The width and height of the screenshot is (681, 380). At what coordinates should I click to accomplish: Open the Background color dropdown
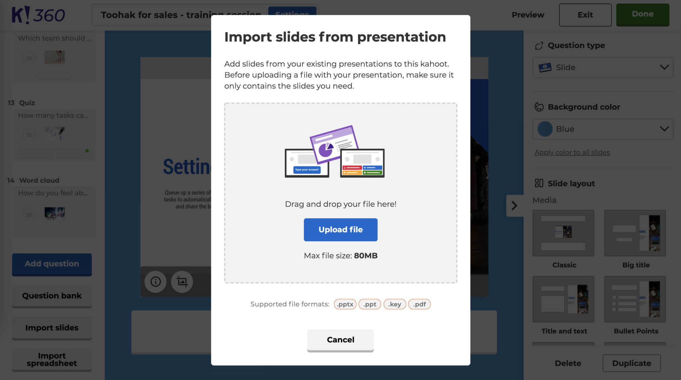click(x=664, y=129)
